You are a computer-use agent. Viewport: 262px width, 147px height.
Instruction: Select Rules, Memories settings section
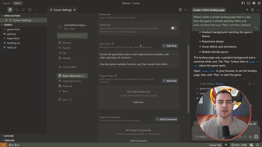coord(72,76)
